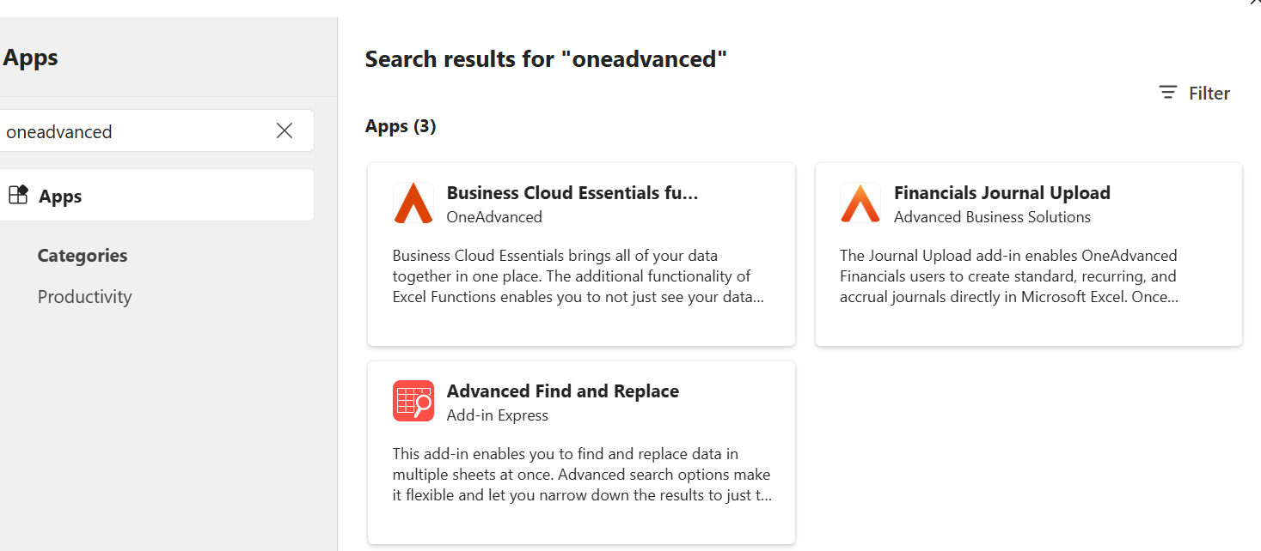
Task: Click the Journal Upload add-in description
Action: click(1008, 276)
